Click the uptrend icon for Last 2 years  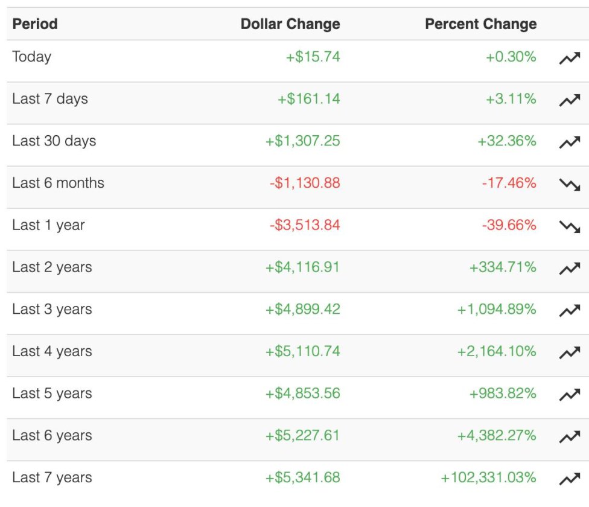point(569,269)
